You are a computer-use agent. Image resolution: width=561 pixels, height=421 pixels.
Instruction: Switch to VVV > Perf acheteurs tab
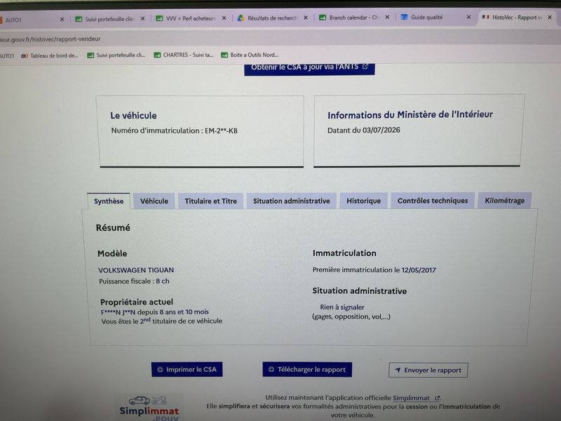[x=187, y=18]
